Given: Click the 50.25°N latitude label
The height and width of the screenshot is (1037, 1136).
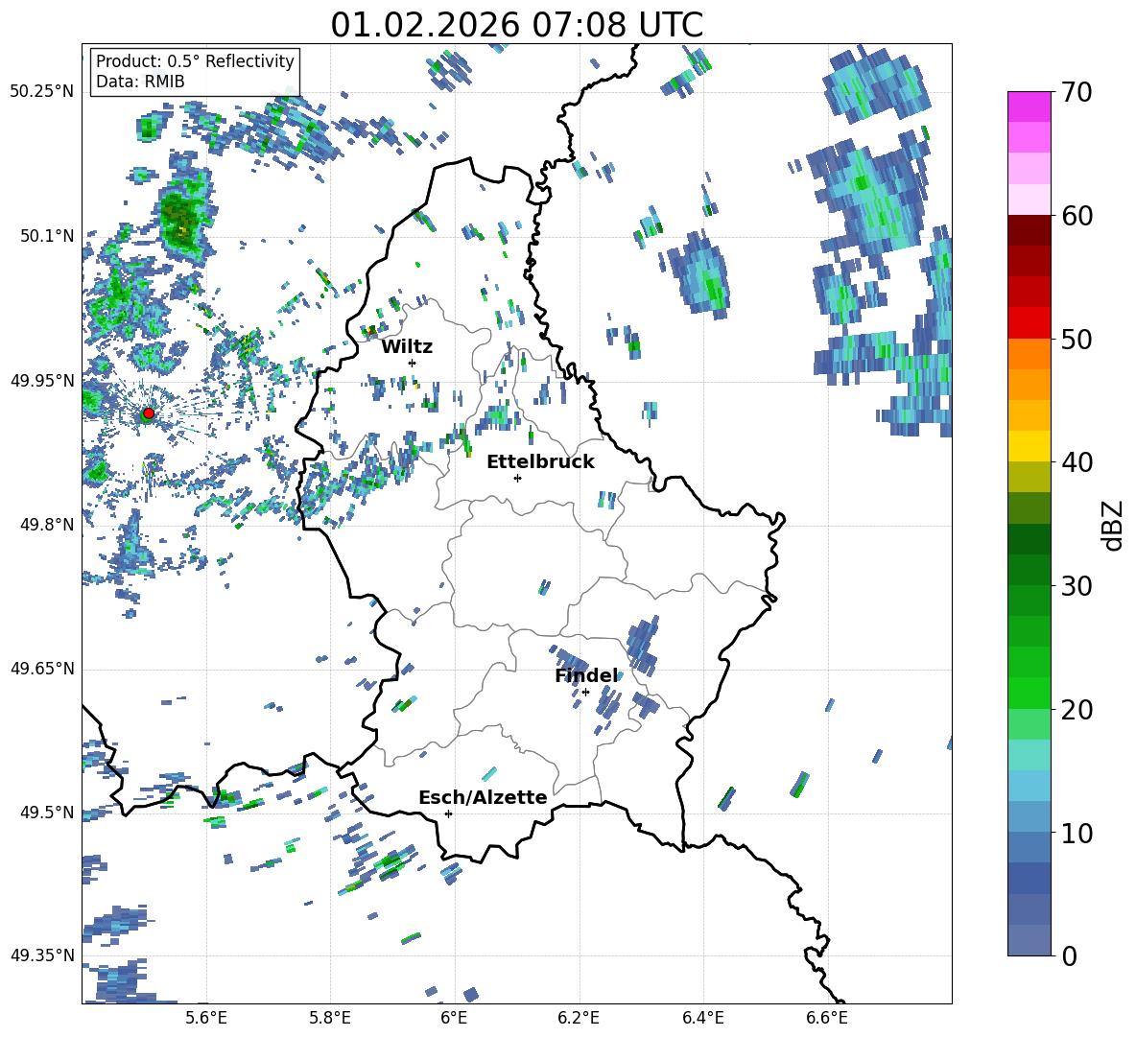Looking at the screenshot, I should (x=43, y=92).
